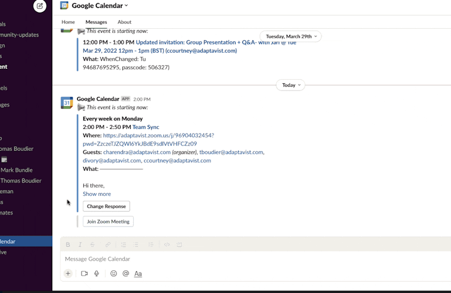Screen dimensions: 451x293
Task: Toggle italic formatting in composer
Action: (80, 244)
